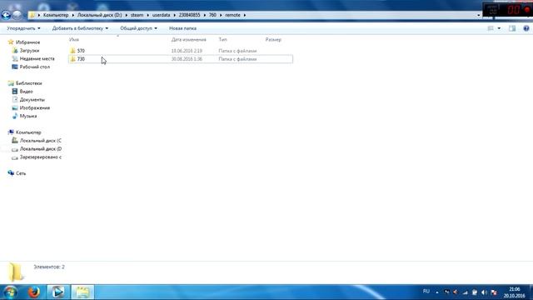Click the Forward navigation arrow
533x300 pixels.
(x=17, y=15)
